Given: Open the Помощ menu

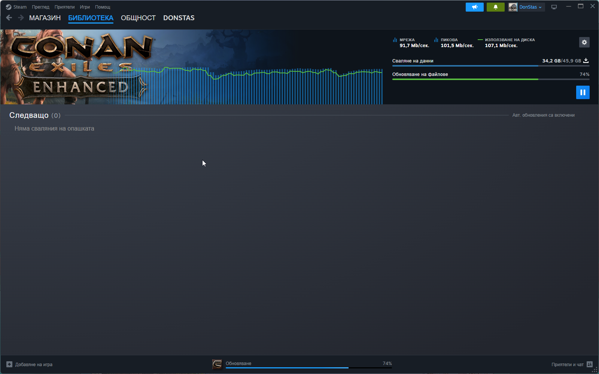Looking at the screenshot, I should [103, 7].
